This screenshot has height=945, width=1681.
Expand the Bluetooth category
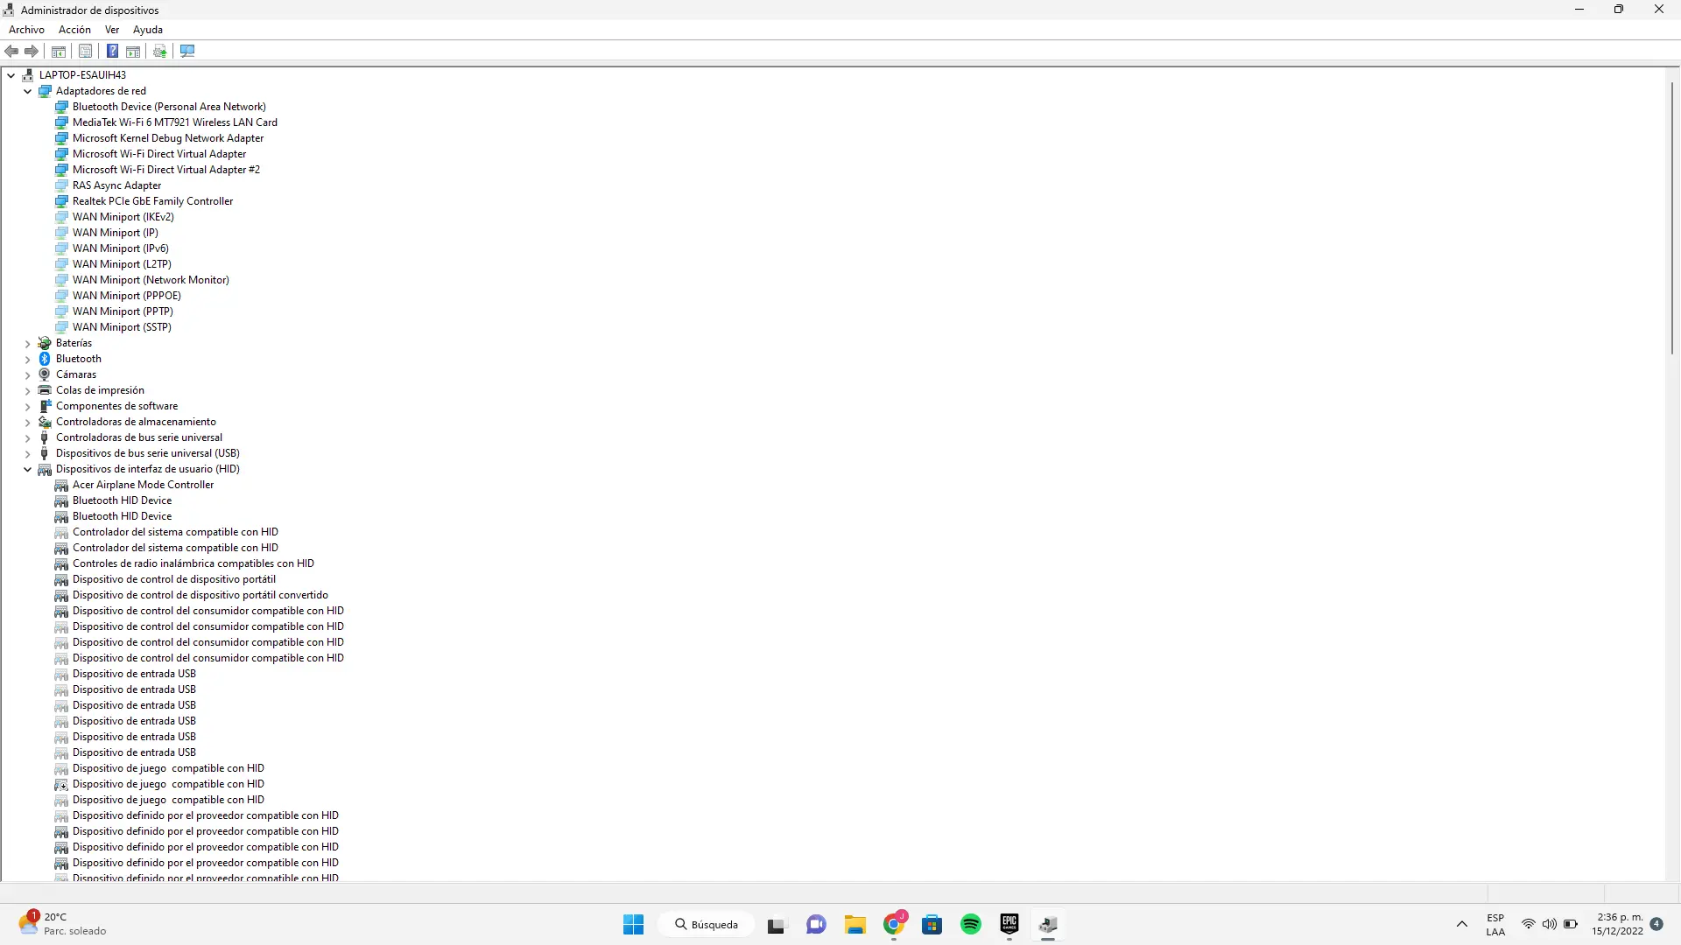27,360
